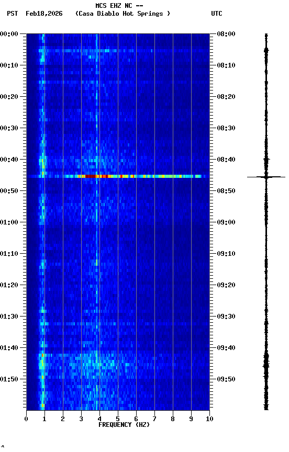Click the red high-energy band at 08:45
The height and width of the screenshot is (452, 289).
tap(118, 176)
